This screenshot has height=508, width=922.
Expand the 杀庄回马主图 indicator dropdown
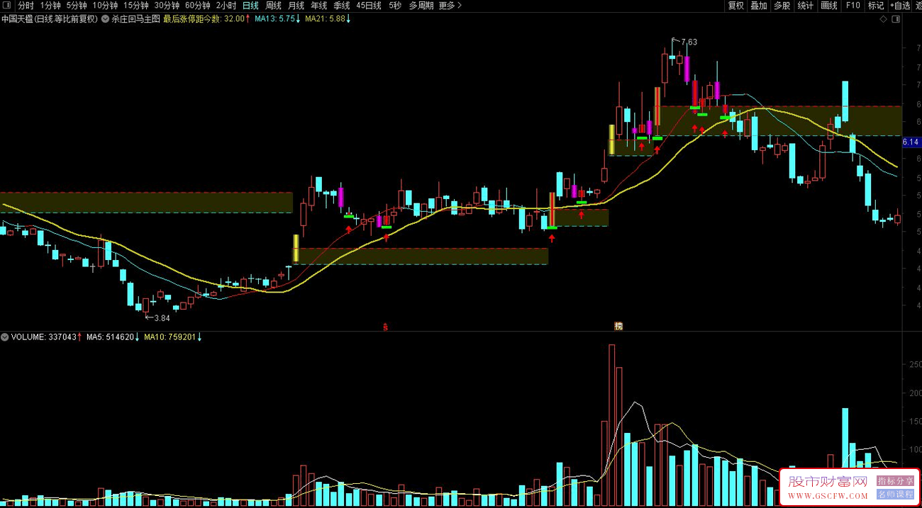(106, 19)
